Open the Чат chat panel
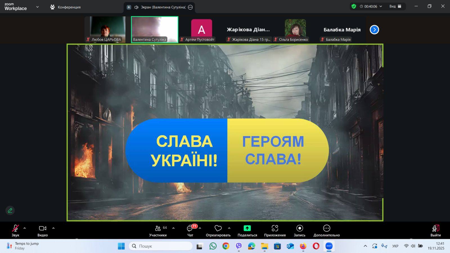This screenshot has width=450, height=253. pyautogui.click(x=190, y=231)
